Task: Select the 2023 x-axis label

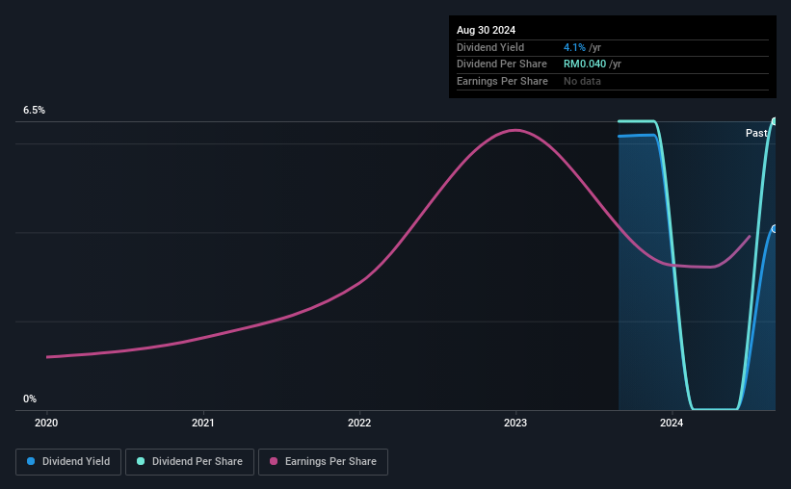Action: tap(515, 423)
